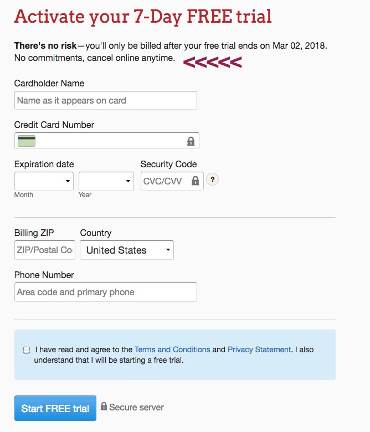Viewport: 370px width, 432px height.
Task: Open the security code help question mark
Action: point(213,179)
